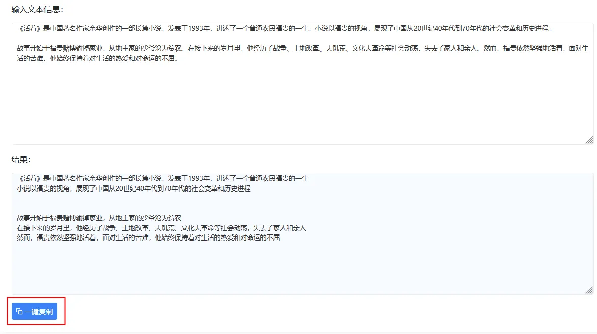Click 1993年 in the input text
Image resolution: width=597 pixels, height=334 pixels.
pyautogui.click(x=199, y=28)
